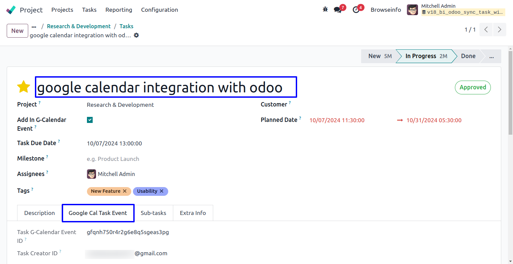This screenshot has height=264, width=513.
Task: Toggle the yellow priority star
Action: click(x=24, y=87)
